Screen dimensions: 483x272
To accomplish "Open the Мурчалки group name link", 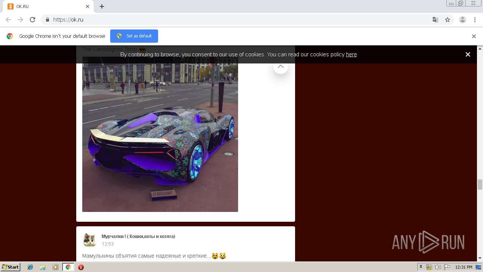I will click(138, 236).
